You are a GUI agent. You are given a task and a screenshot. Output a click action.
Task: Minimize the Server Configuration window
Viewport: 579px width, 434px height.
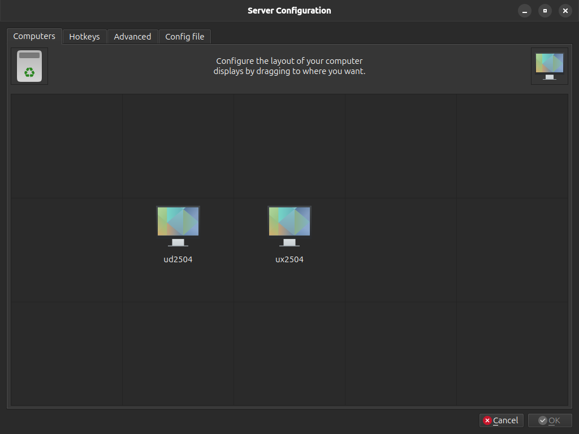click(x=524, y=11)
